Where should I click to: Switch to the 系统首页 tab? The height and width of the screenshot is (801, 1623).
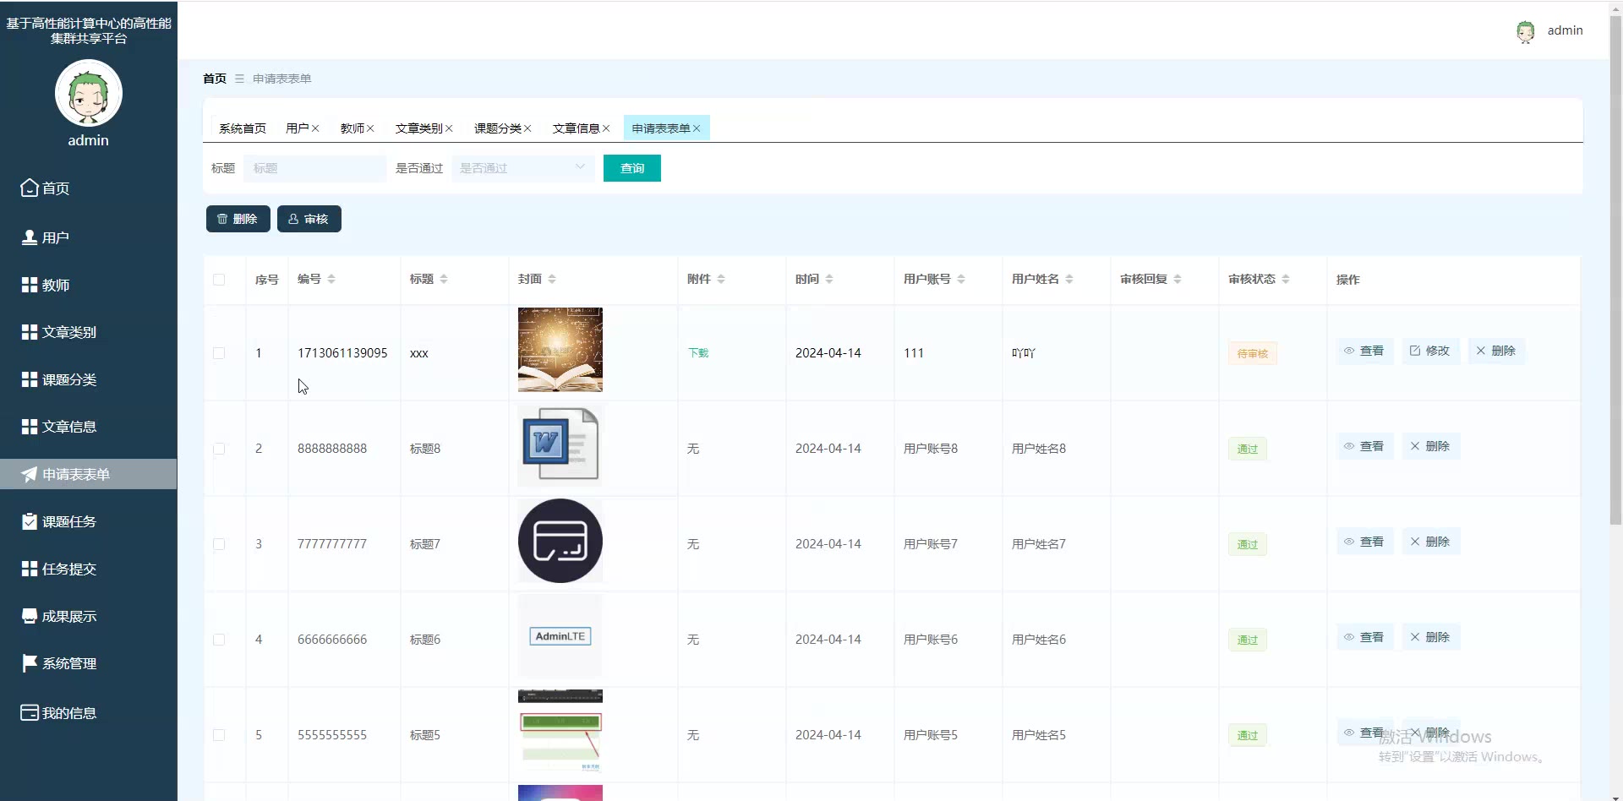click(242, 128)
